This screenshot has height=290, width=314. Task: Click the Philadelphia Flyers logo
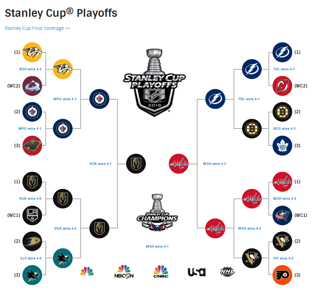point(282,275)
